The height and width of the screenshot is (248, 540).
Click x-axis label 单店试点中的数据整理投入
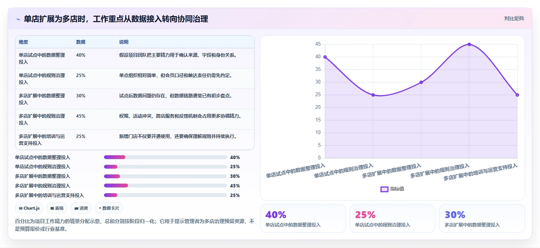click(296, 170)
